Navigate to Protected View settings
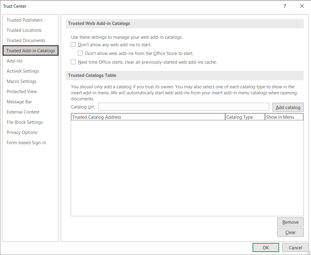The width and height of the screenshot is (311, 255). [x=22, y=92]
